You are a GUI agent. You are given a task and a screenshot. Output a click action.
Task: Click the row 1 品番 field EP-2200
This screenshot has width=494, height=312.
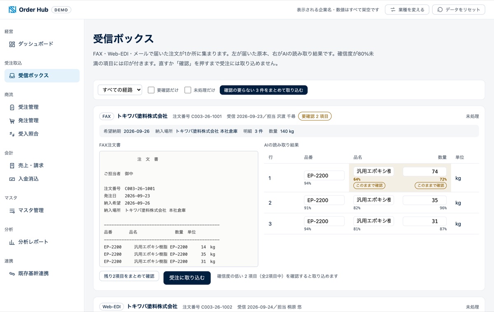point(324,176)
